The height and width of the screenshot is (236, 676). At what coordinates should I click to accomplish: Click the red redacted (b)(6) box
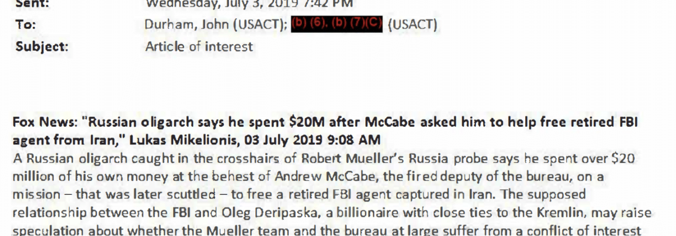337,25
